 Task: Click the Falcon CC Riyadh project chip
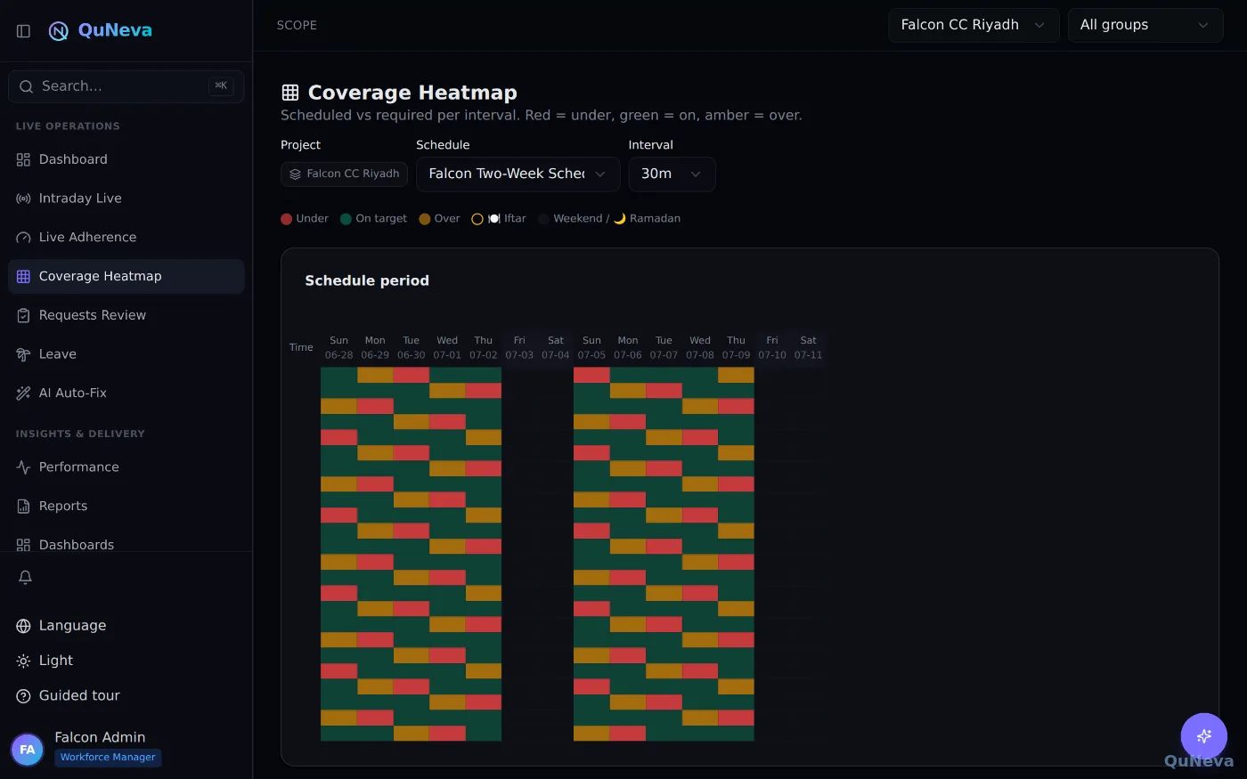[345, 174]
